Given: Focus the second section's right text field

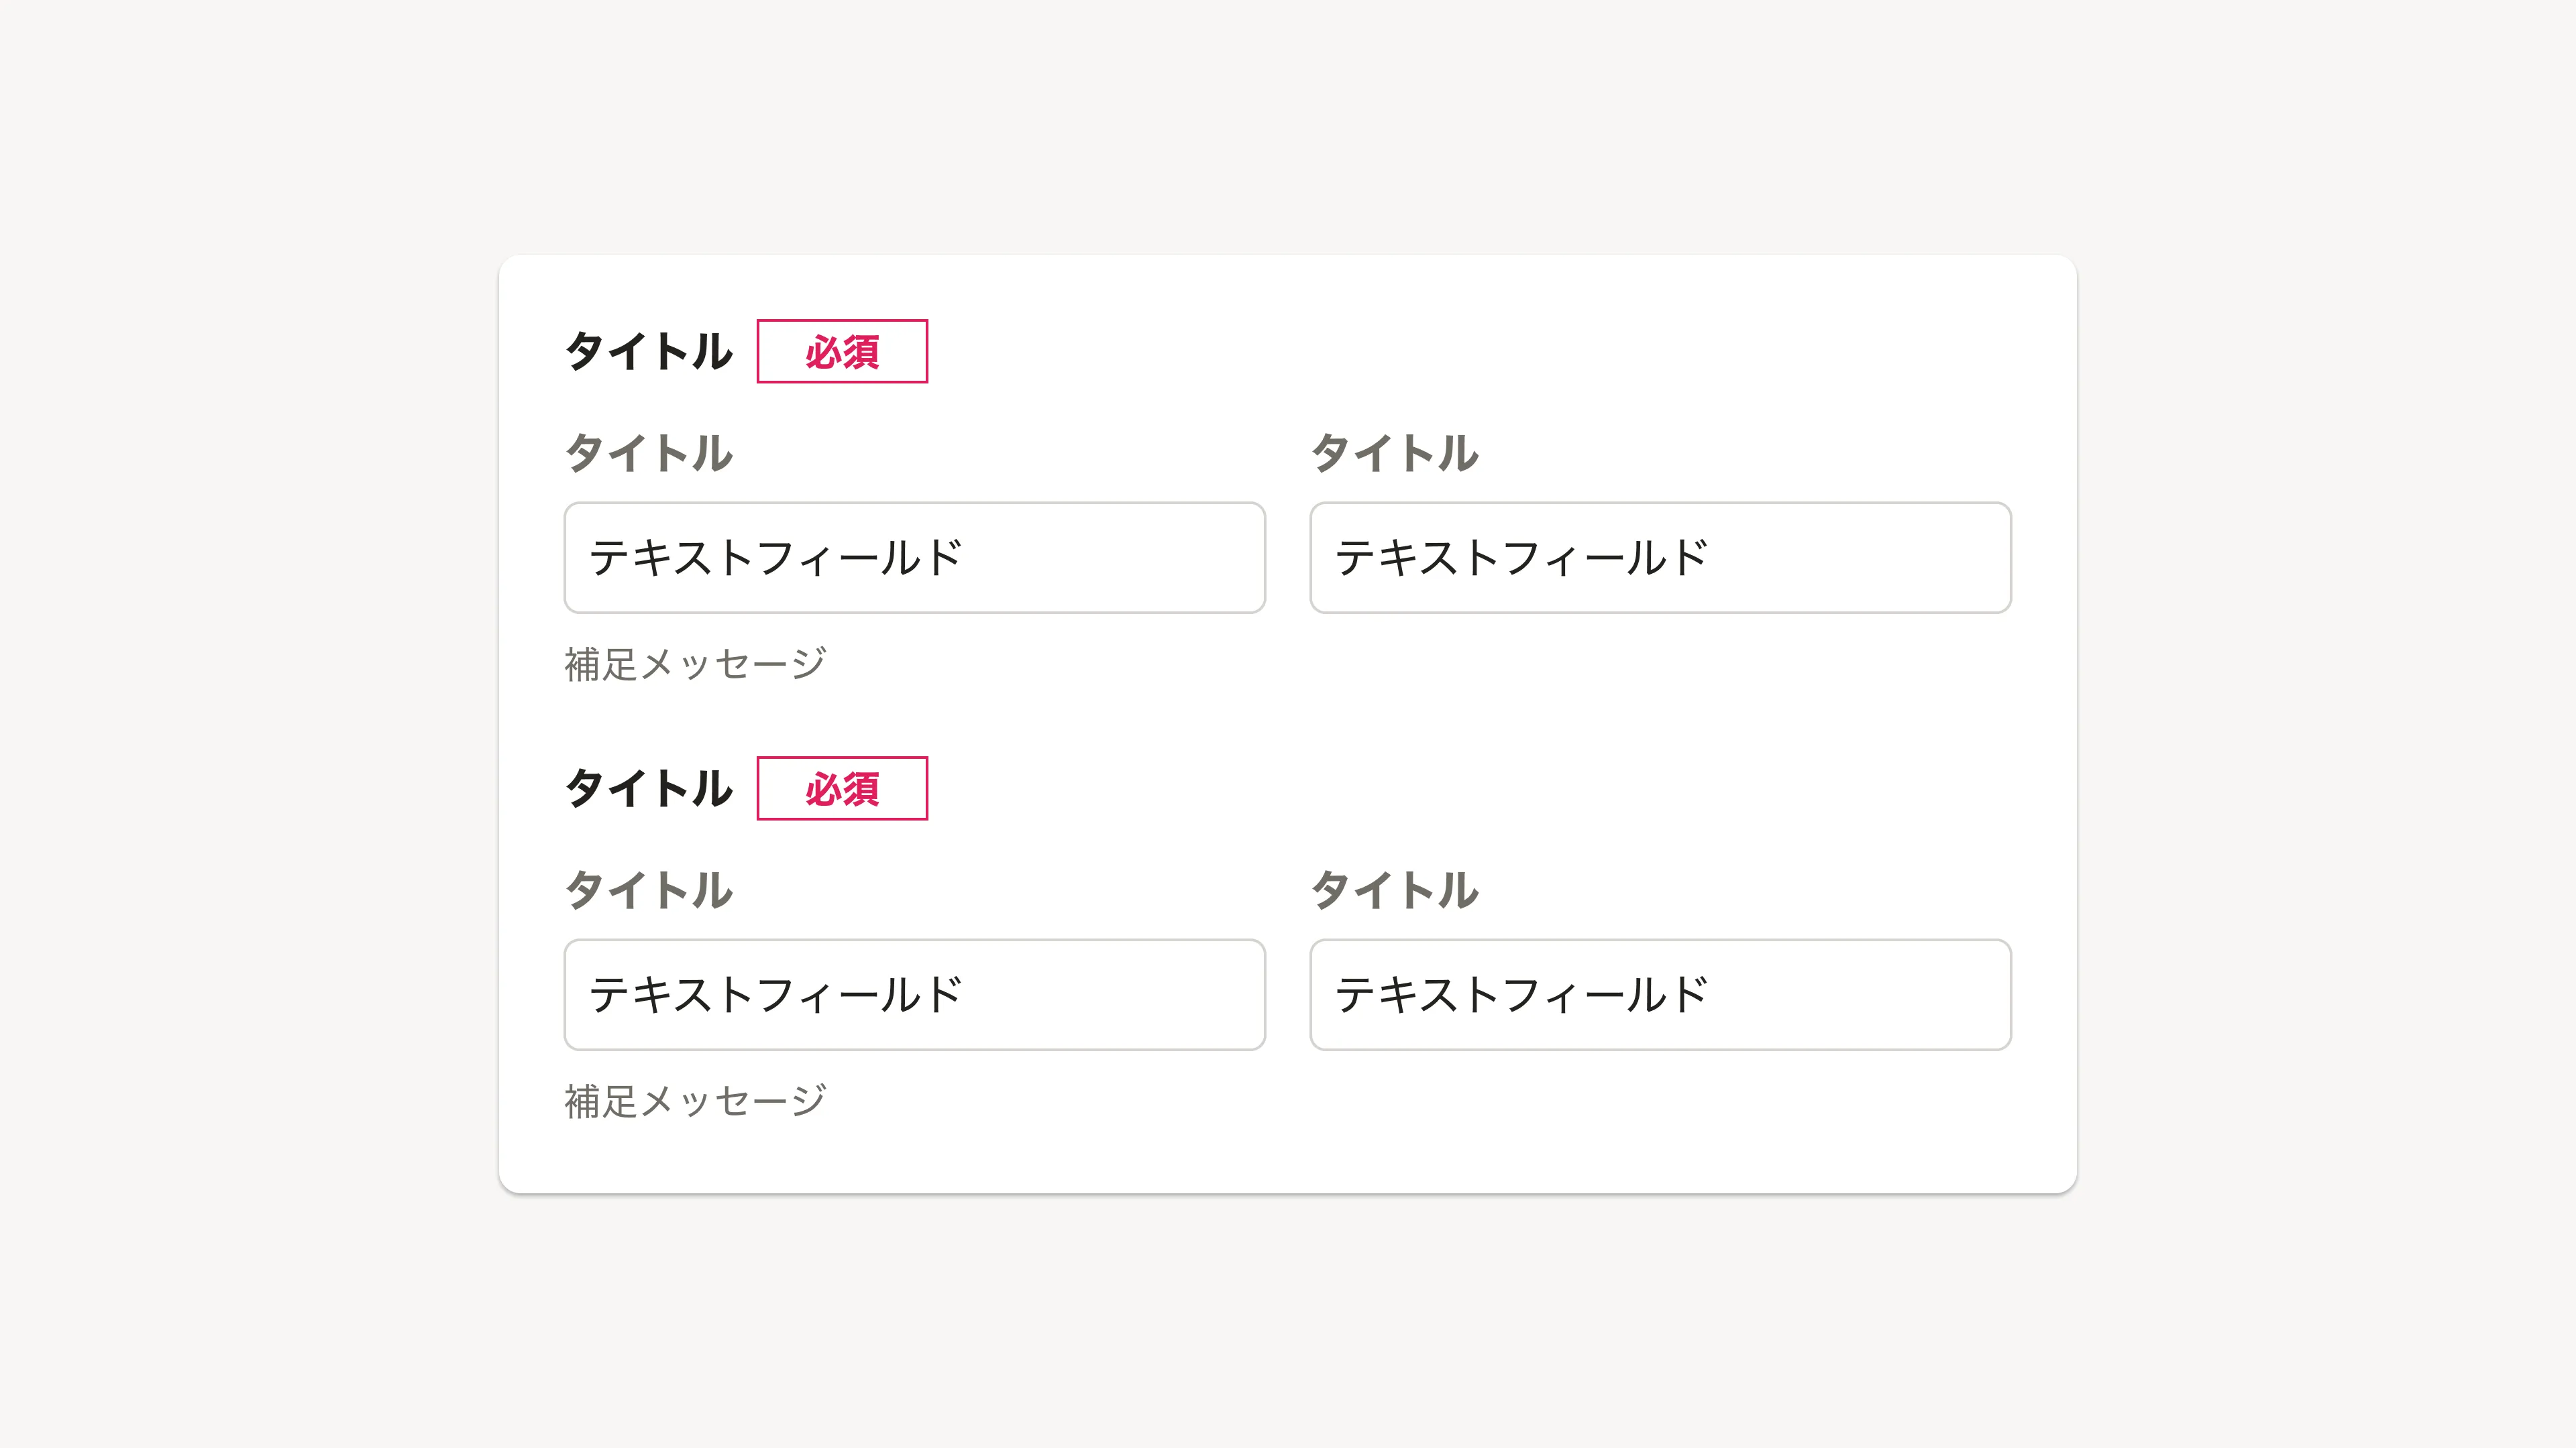Looking at the screenshot, I should click(1850, 994).
